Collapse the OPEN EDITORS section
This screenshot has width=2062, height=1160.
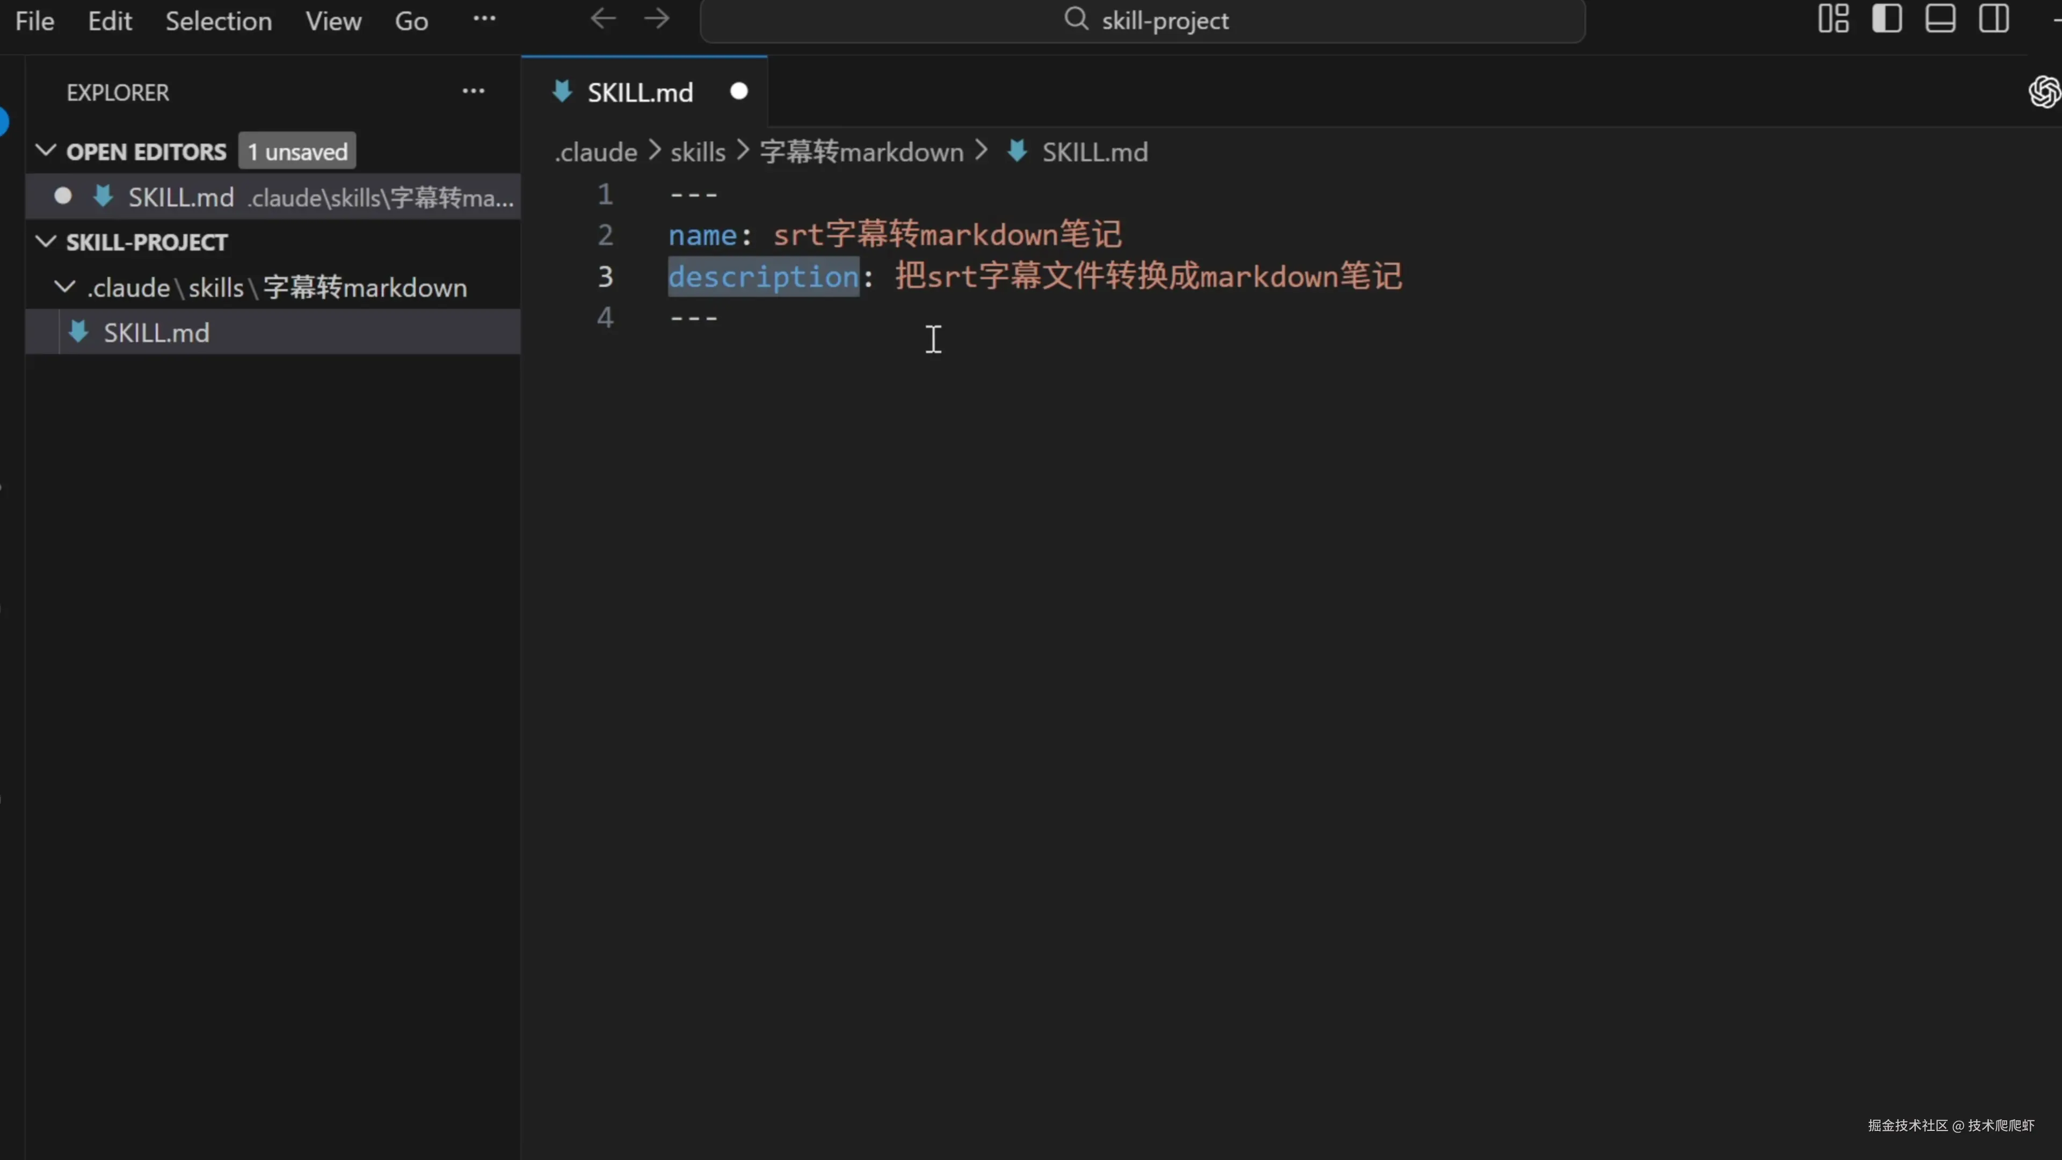tap(46, 150)
